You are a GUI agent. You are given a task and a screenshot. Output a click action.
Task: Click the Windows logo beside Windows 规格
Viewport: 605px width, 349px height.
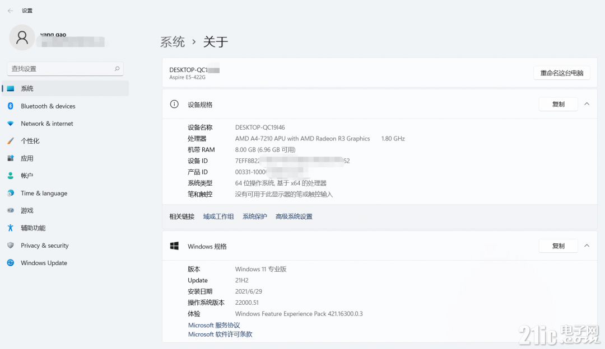(x=174, y=246)
